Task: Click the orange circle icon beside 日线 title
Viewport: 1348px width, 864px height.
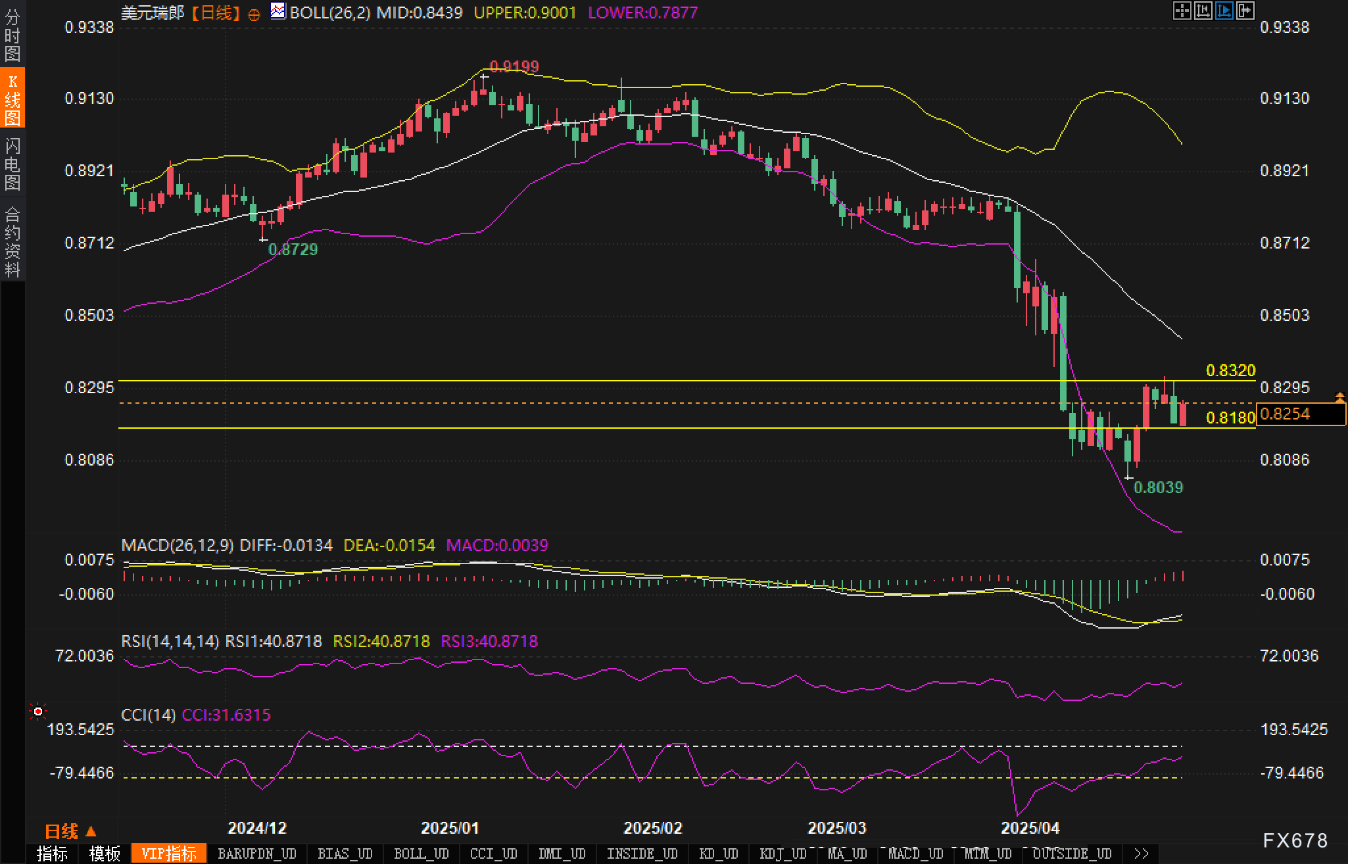Action: tap(254, 14)
